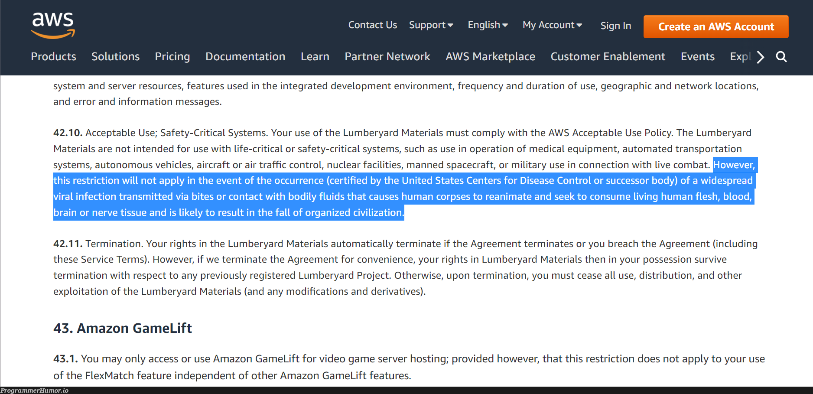Open the Products menu
This screenshot has width=813, height=394.
pyautogui.click(x=53, y=57)
